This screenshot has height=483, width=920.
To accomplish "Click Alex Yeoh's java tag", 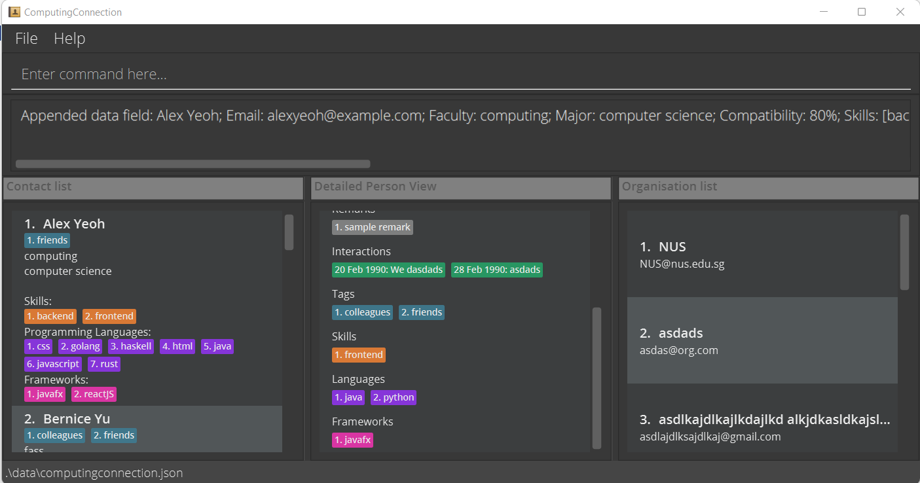I will point(217,346).
